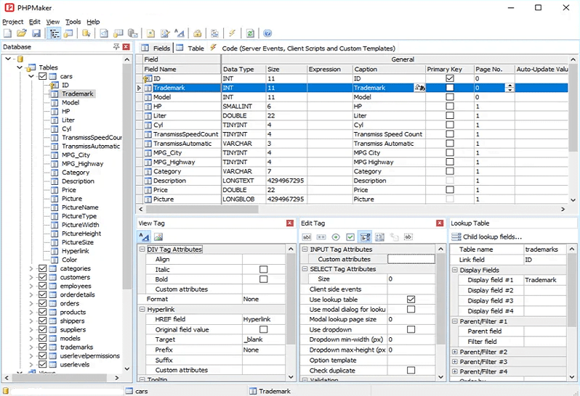The image size is (580, 396).
Task: Click the Save Project disk icon
Action: click(x=36, y=33)
